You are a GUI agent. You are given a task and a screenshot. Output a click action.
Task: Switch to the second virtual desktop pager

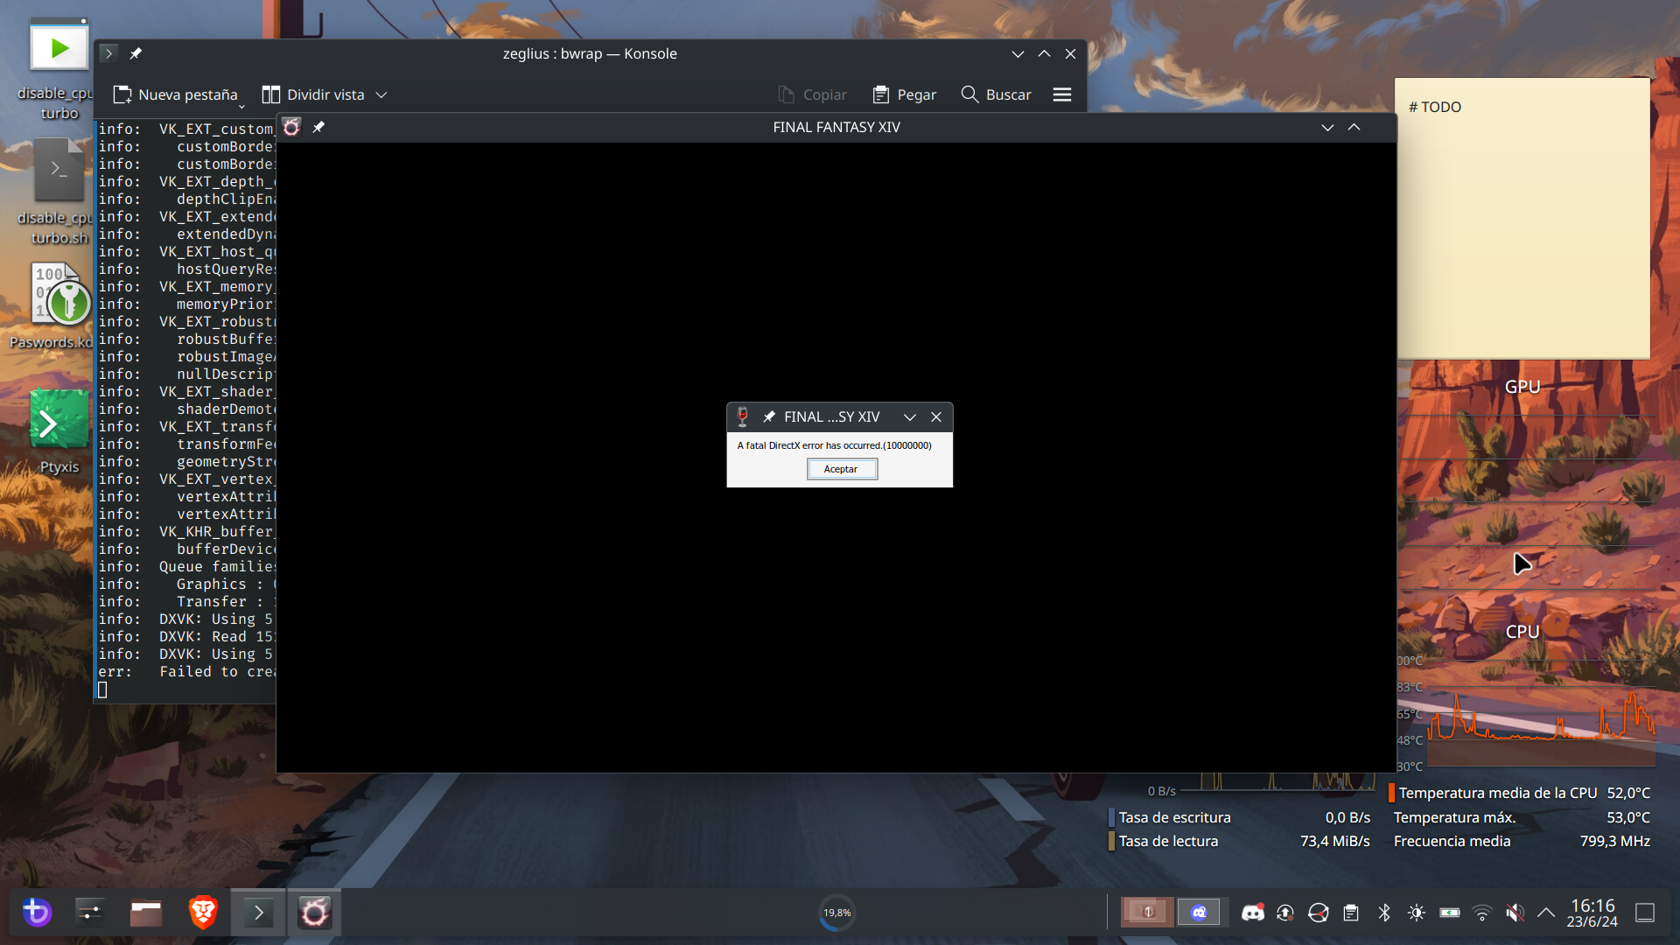[1198, 913]
